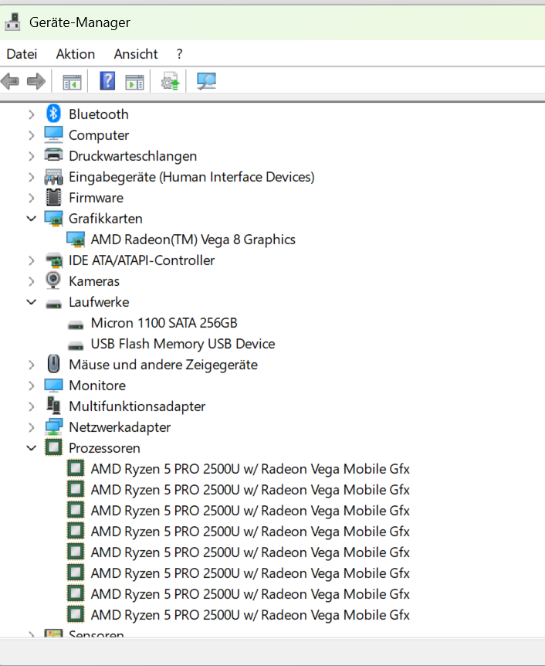The width and height of the screenshot is (545, 666).
Task: Open the ? help menu
Action: tap(180, 54)
